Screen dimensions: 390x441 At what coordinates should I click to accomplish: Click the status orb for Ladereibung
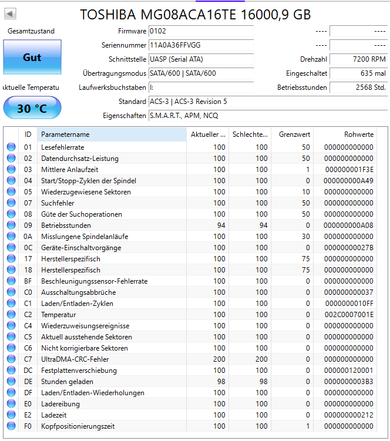click(x=11, y=403)
